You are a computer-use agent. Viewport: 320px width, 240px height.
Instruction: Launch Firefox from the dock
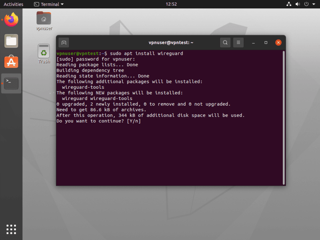pyautogui.click(x=11, y=19)
